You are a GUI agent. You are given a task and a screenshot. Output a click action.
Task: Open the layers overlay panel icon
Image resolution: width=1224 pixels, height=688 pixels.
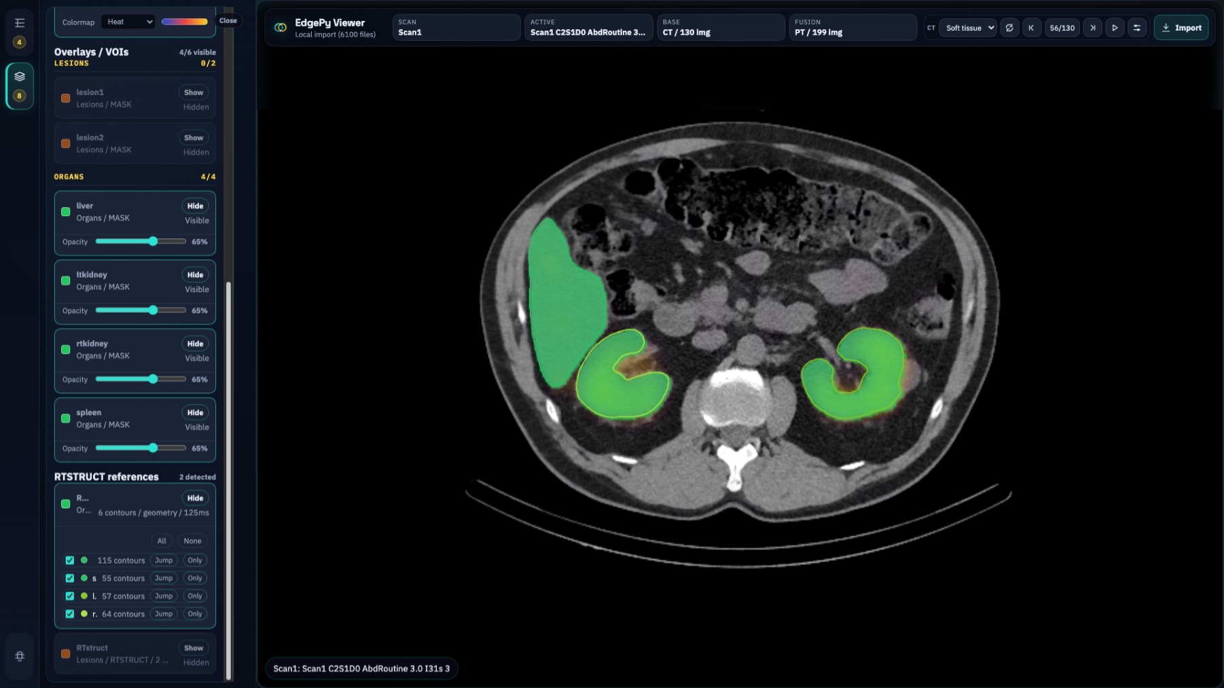[20, 77]
